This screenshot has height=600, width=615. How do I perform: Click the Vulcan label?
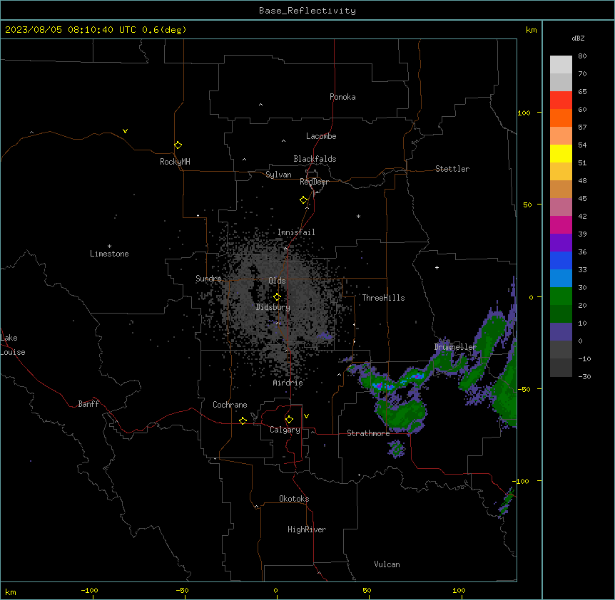(387, 564)
